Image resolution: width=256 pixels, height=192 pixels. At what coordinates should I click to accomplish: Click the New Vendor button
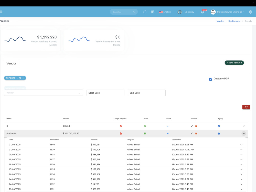234,63
